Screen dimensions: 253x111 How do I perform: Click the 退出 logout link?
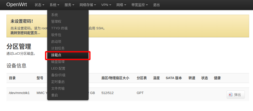click(156, 5)
